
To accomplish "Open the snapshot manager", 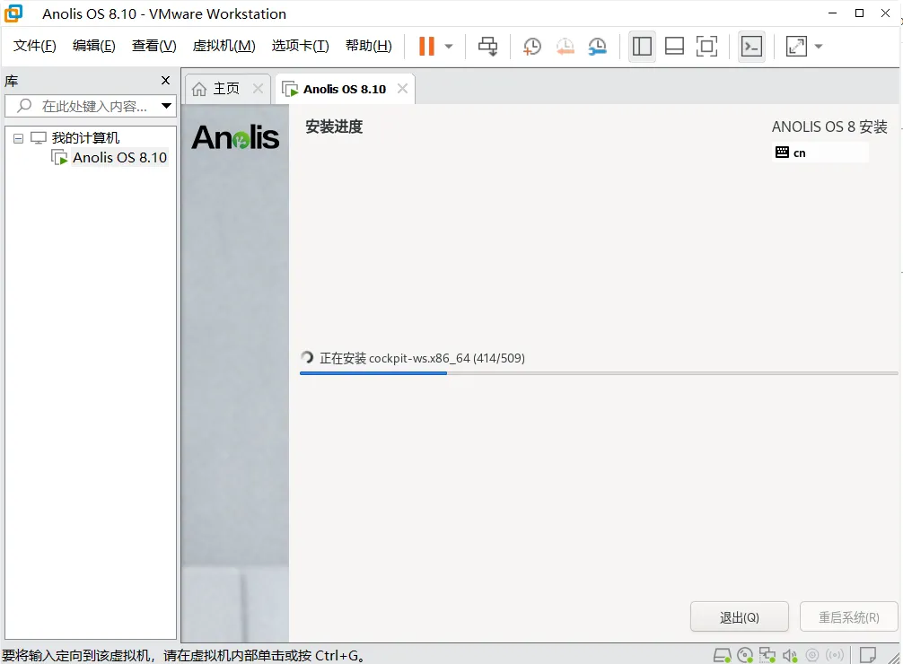I will pos(598,46).
